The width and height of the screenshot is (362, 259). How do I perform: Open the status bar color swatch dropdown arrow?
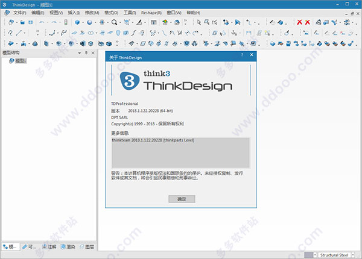click(x=315, y=255)
